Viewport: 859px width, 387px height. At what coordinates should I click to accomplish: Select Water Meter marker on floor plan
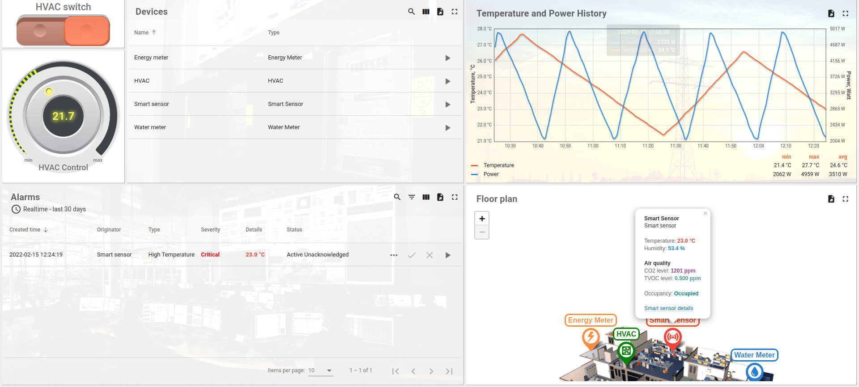point(755,371)
